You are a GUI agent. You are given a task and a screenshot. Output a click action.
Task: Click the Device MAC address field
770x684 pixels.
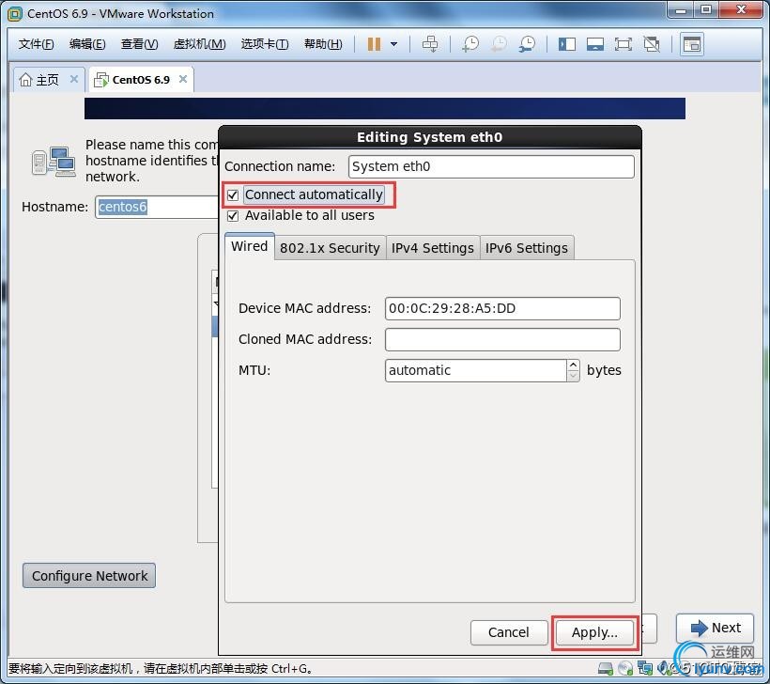click(x=502, y=308)
